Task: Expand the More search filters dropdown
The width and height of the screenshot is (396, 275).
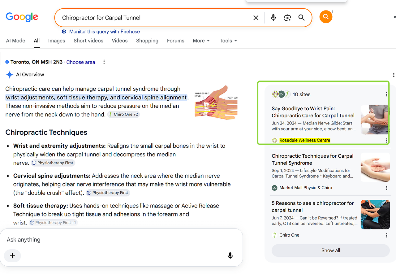Action: [x=201, y=41]
